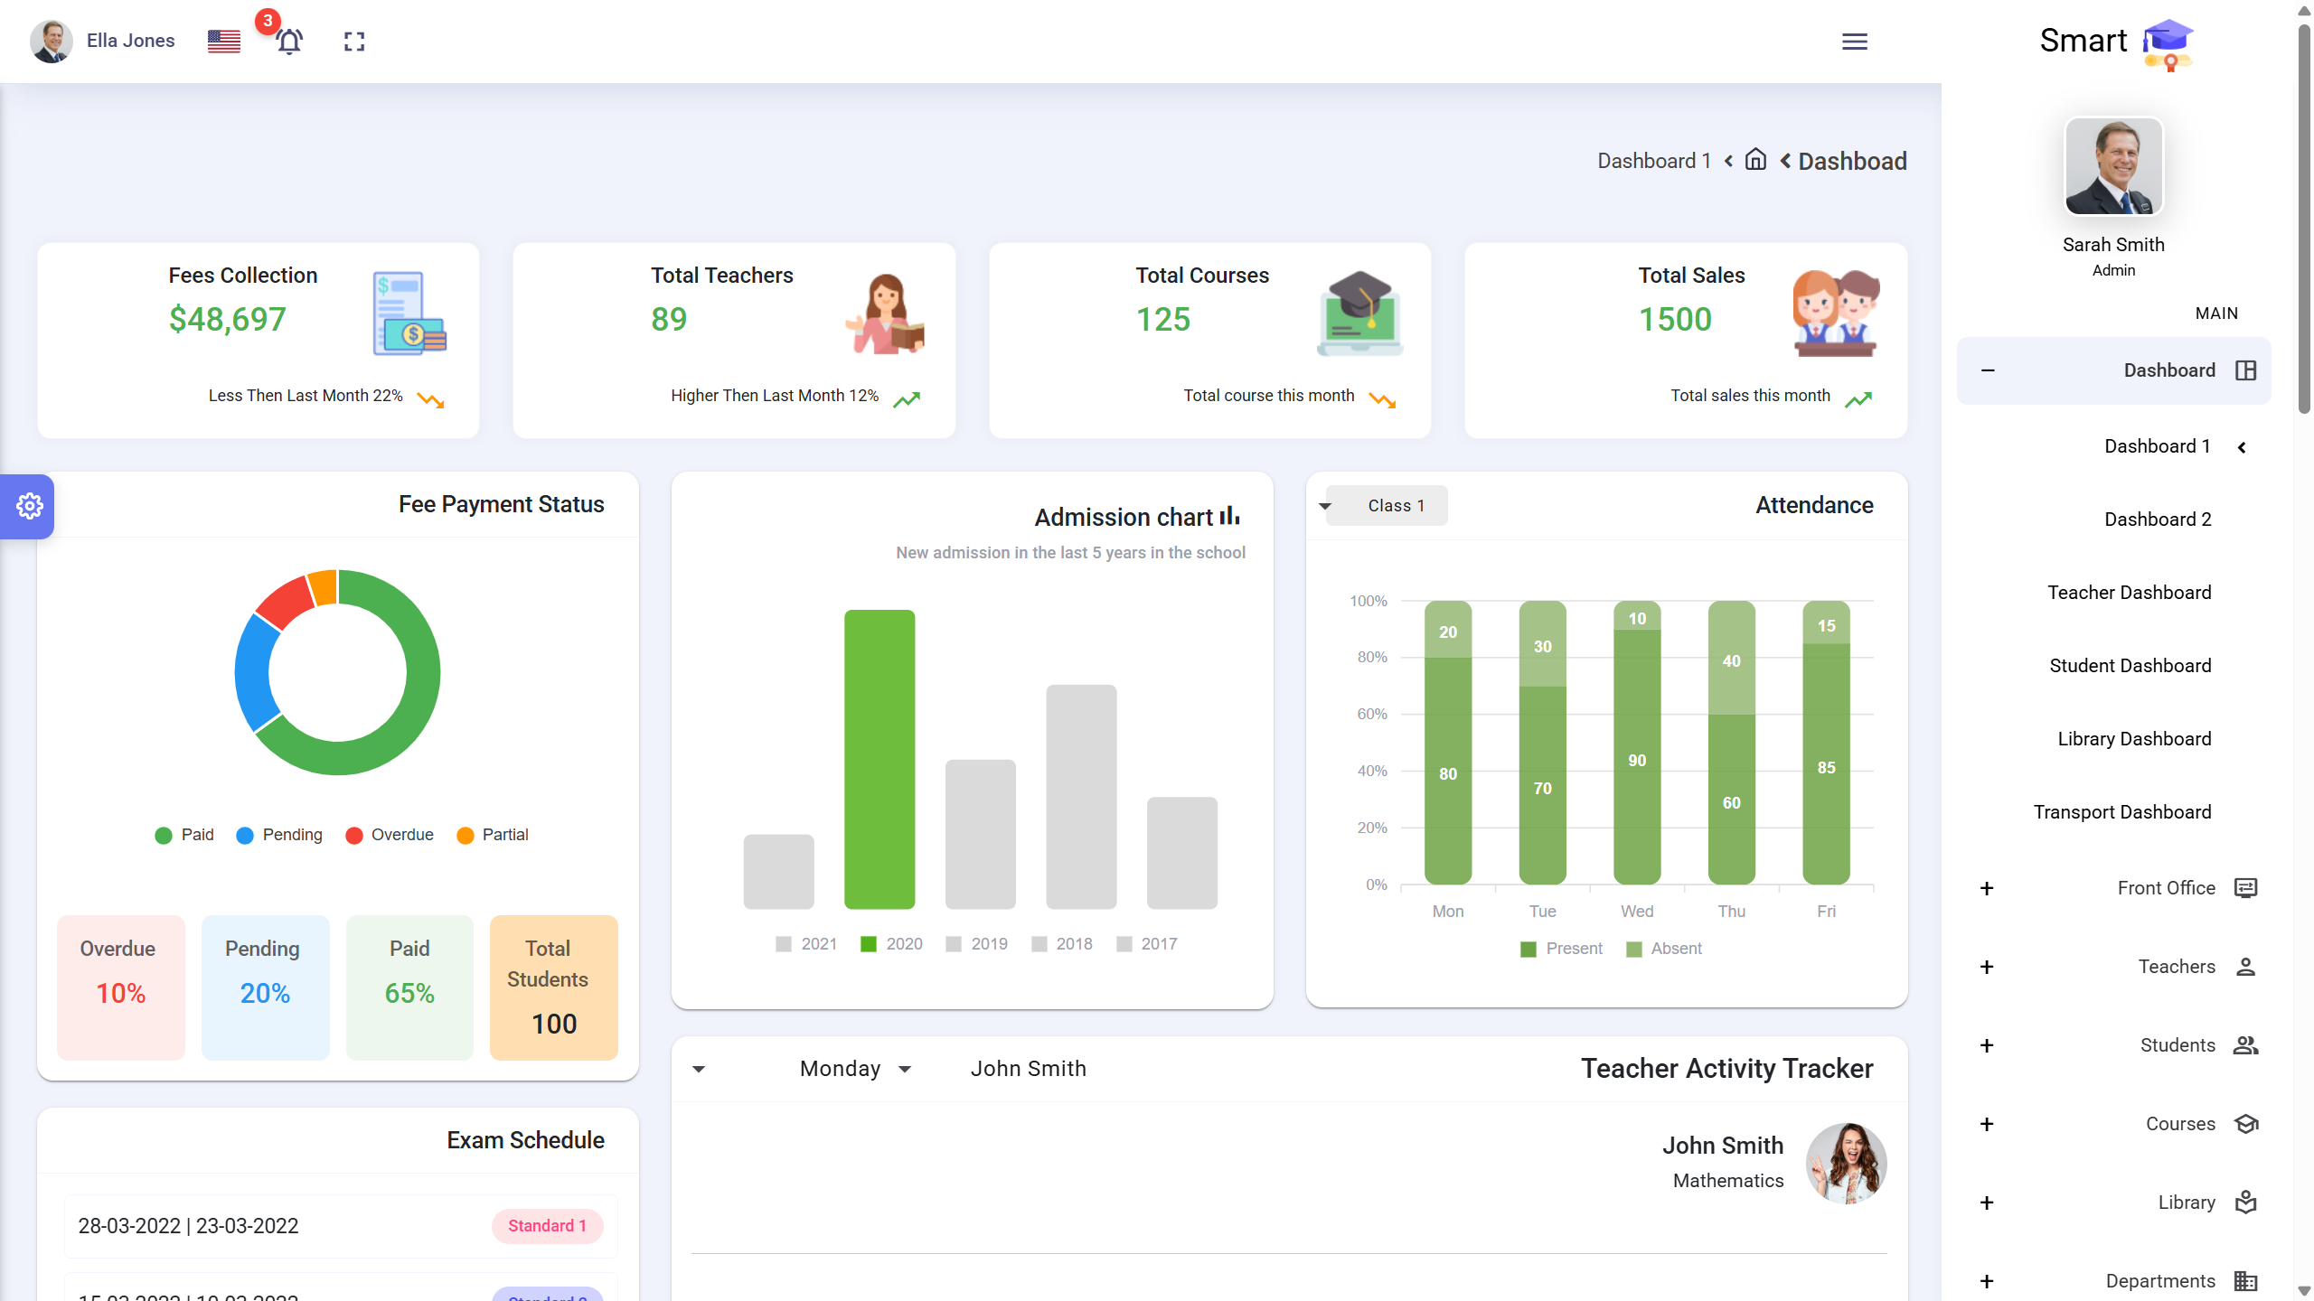Click the hamburger menu icon
The image size is (2314, 1301).
tap(1854, 42)
